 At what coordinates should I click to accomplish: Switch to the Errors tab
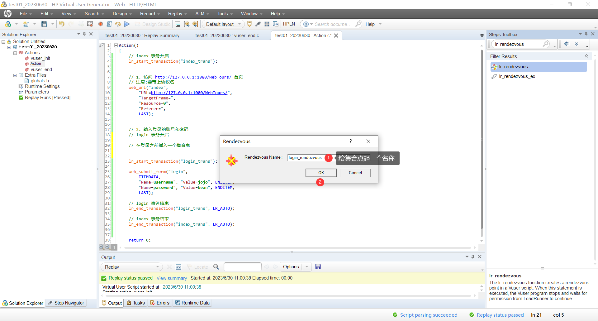coord(160,303)
